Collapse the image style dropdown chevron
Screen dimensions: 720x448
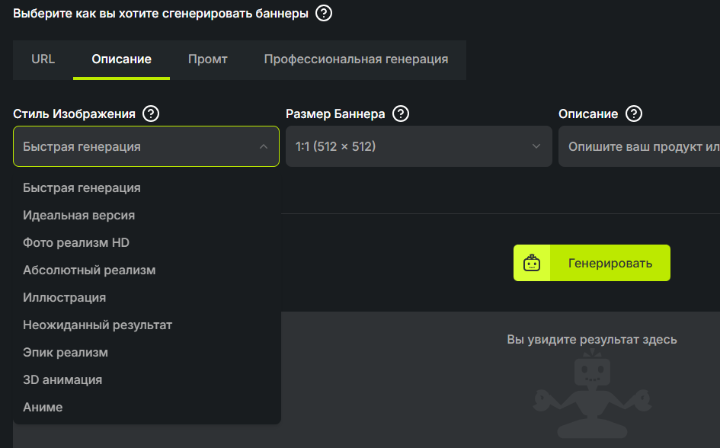pyautogui.click(x=264, y=146)
